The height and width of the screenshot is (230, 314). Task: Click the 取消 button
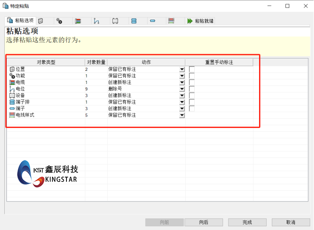(x=291, y=222)
